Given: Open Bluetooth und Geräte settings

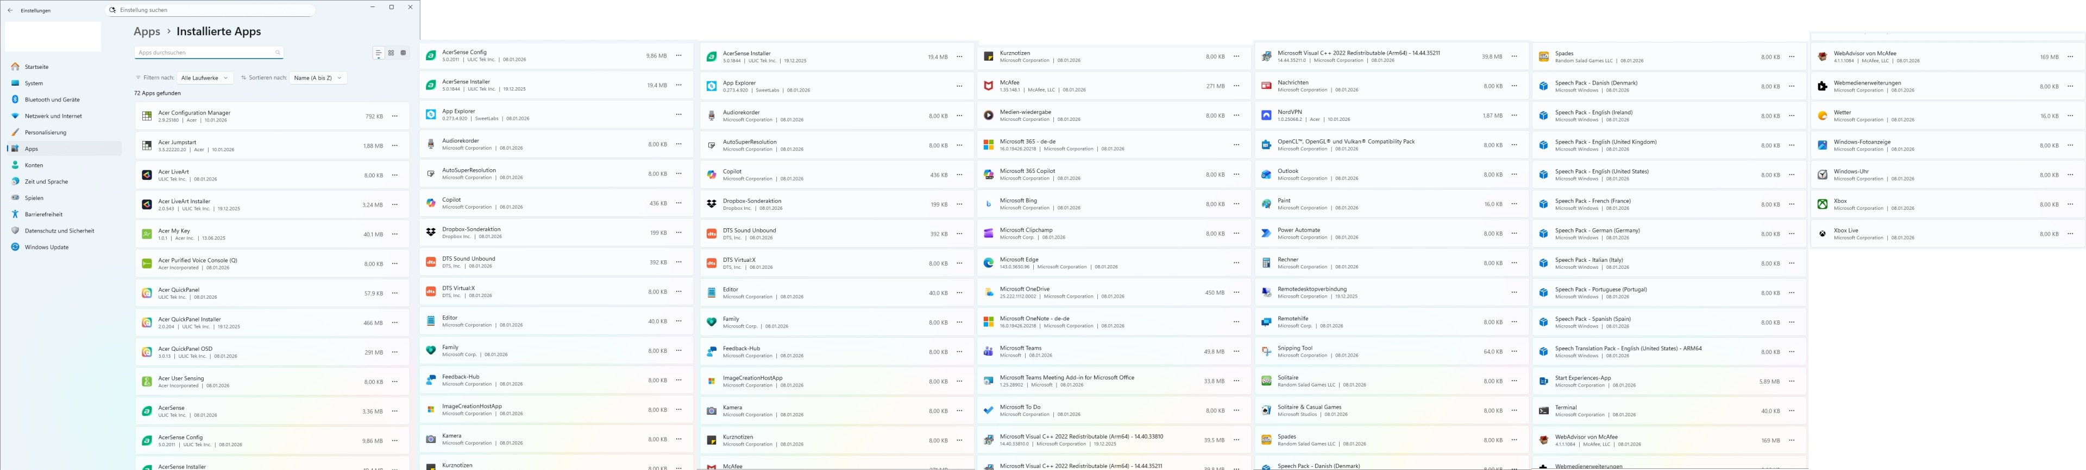Looking at the screenshot, I should [x=64, y=99].
